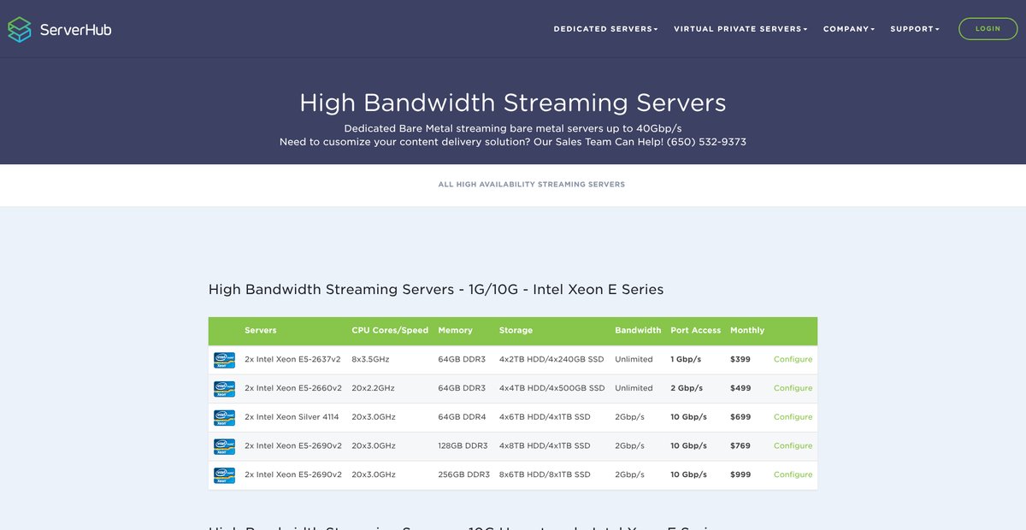Screen dimensions: 1026x530
Task: Click the ServerHub brand name text
Action: click(76, 30)
